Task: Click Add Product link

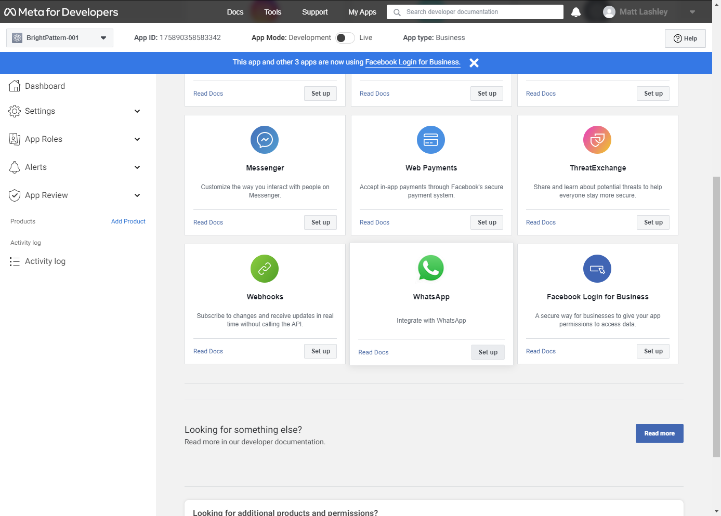Action: (128, 221)
